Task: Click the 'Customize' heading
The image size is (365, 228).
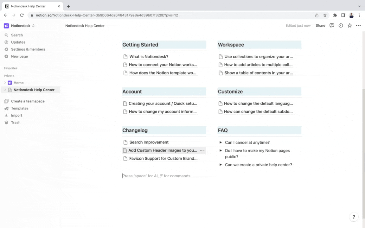Action: tap(230, 92)
